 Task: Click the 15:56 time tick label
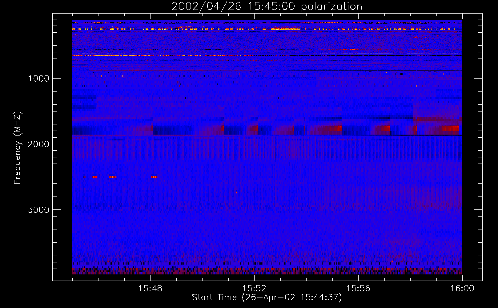click(x=358, y=289)
